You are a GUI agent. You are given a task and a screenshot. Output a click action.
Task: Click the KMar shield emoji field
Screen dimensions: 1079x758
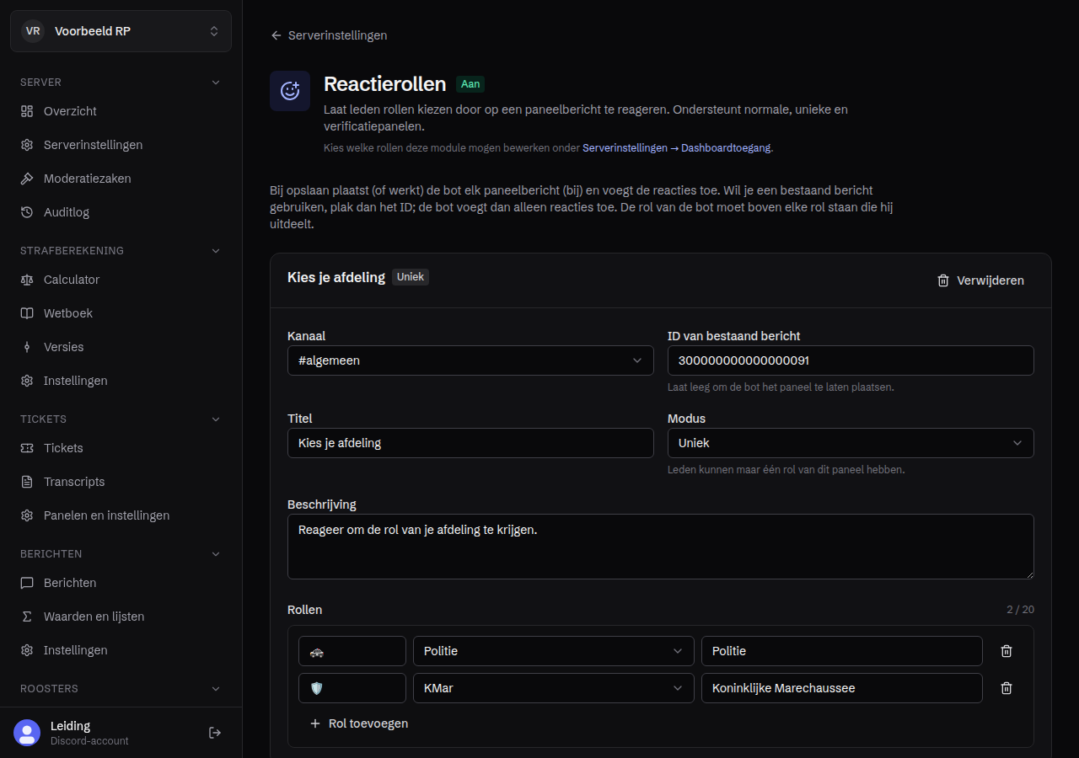352,688
